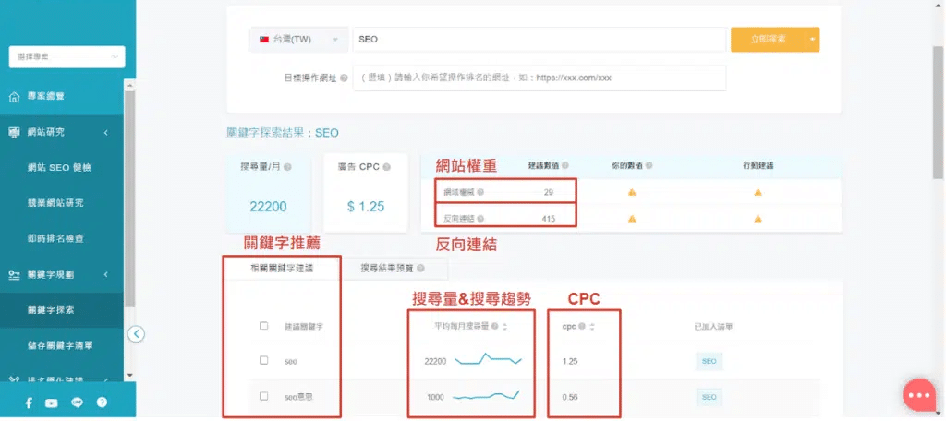Open 競業網站研究 in the sidebar
Viewport: 946px width, 421px height.
pyautogui.click(x=62, y=202)
